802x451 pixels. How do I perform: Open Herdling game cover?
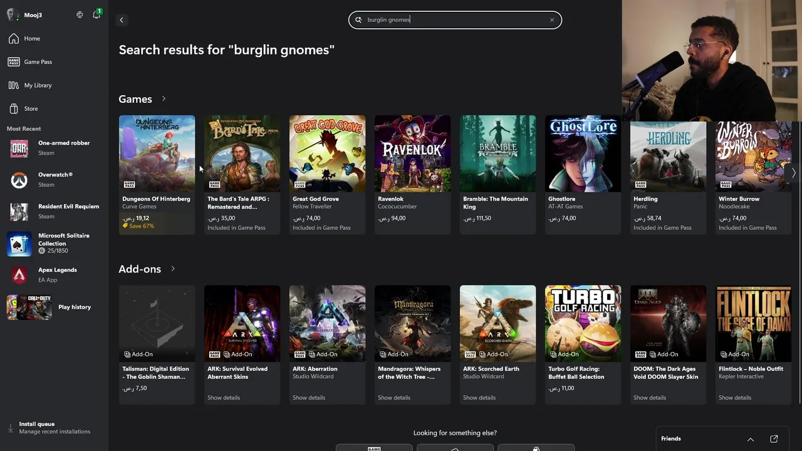coord(669,157)
